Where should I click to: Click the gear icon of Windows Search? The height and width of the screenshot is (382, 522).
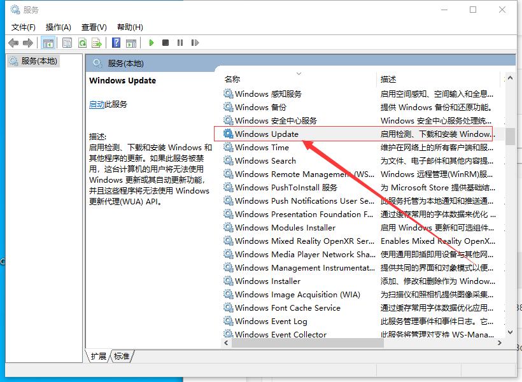[228, 160]
